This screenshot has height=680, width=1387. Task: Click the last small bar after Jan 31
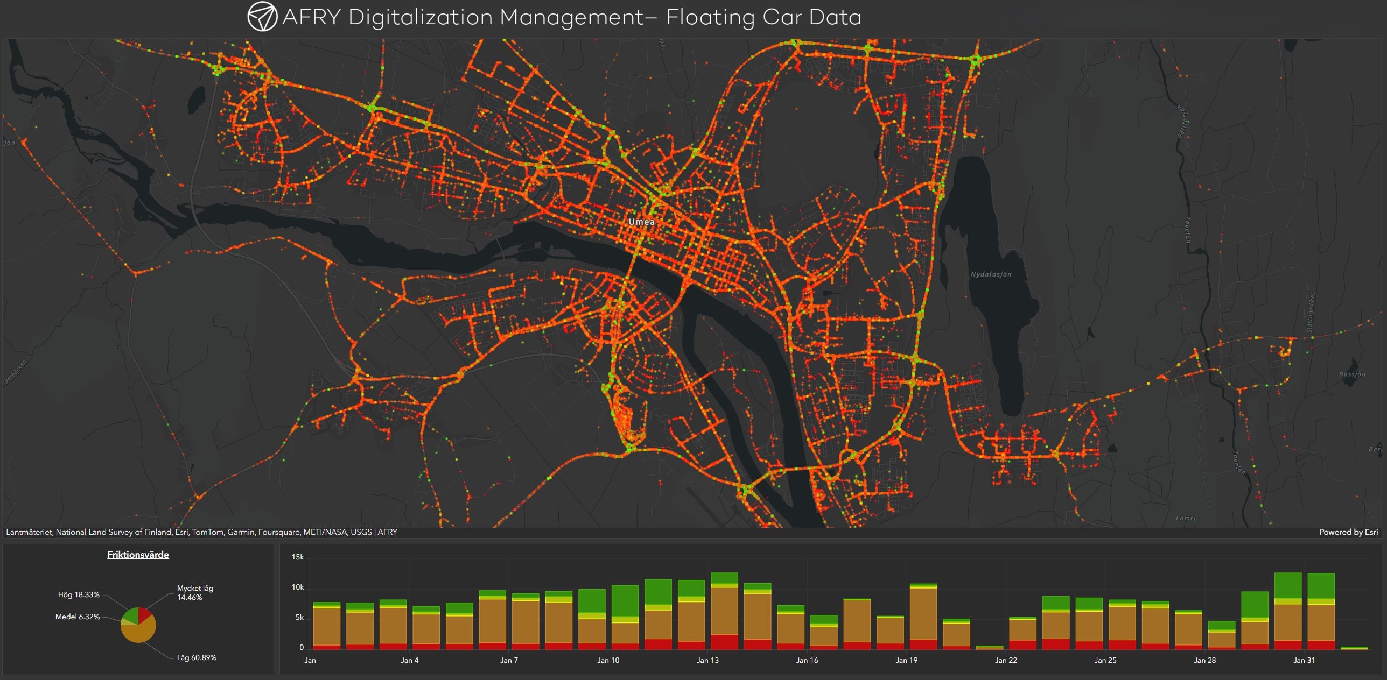(x=1354, y=648)
